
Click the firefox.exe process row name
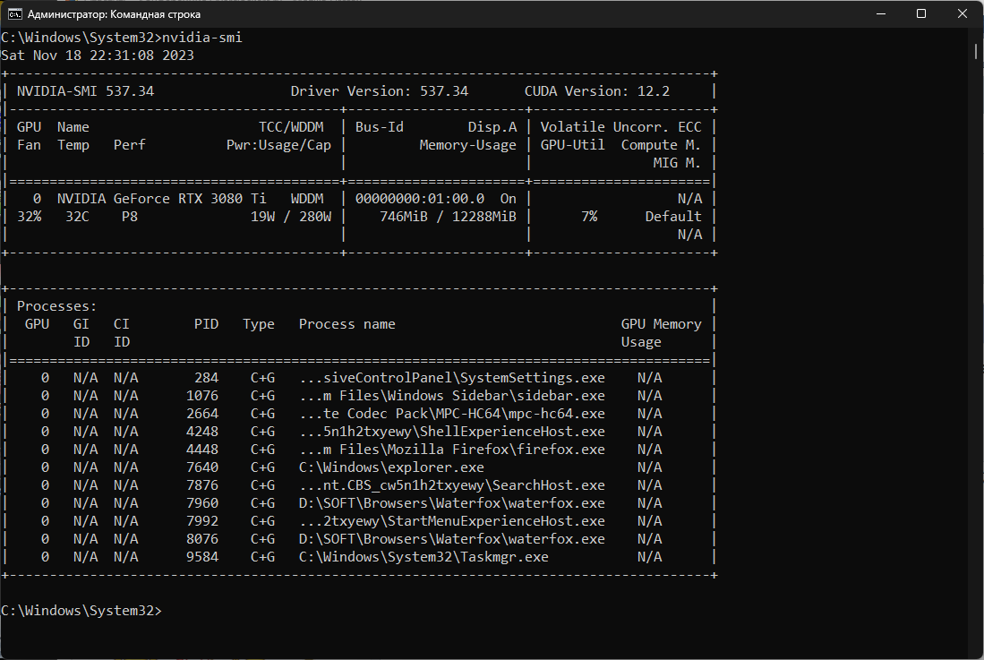(x=452, y=450)
